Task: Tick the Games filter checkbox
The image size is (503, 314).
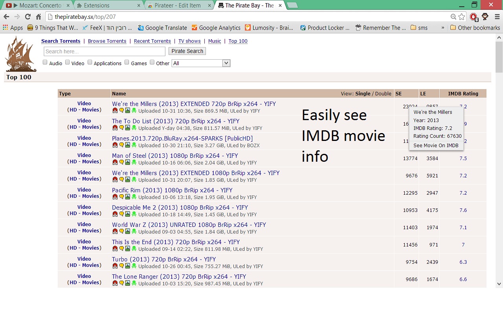Action: [x=127, y=62]
